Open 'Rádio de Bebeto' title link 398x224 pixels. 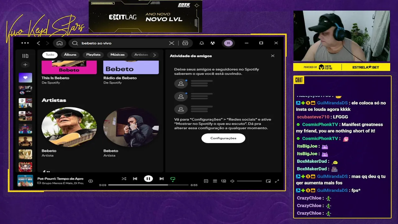point(120,78)
